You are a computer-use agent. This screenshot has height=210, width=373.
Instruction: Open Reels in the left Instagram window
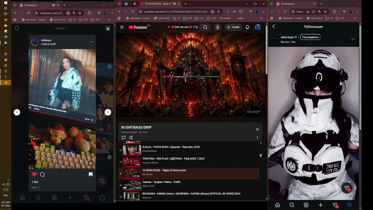[54, 198]
